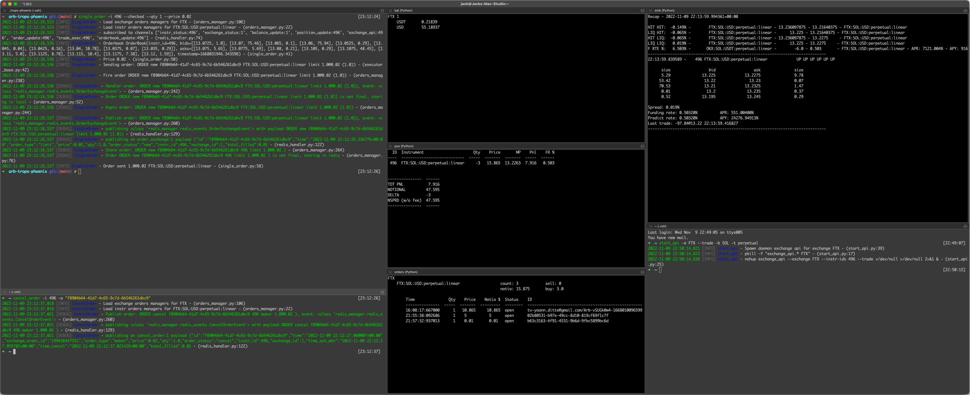The image size is (970, 395).
Task: Close the pos (Python) pane
Action: click(x=391, y=146)
